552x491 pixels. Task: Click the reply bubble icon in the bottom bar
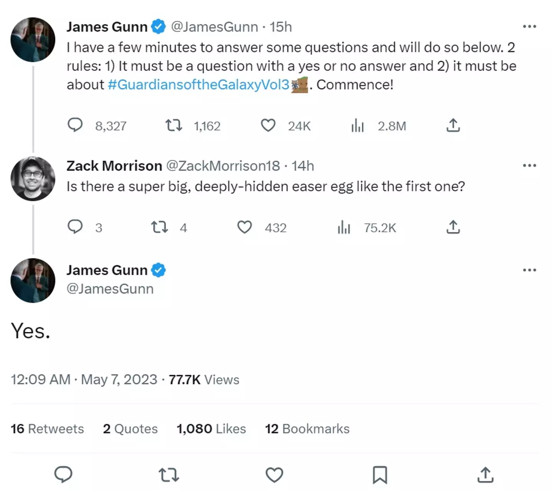pyautogui.click(x=64, y=475)
